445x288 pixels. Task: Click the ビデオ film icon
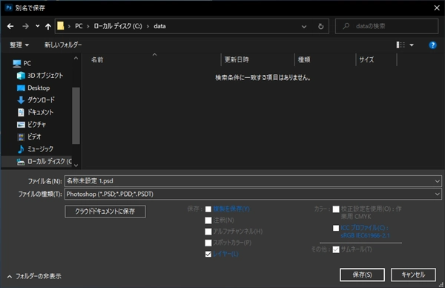coord(21,137)
